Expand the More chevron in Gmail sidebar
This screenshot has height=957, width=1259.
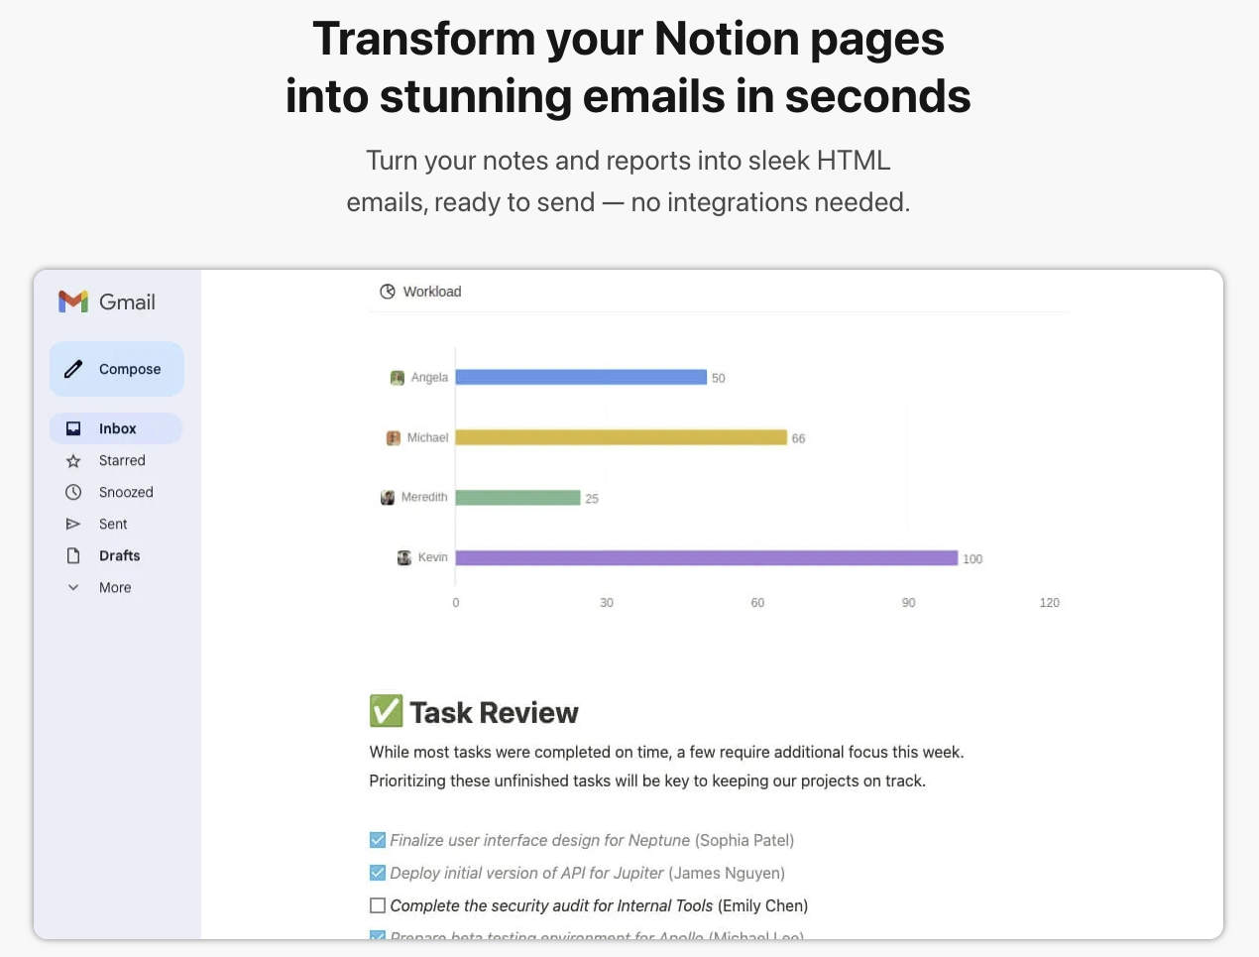click(73, 587)
